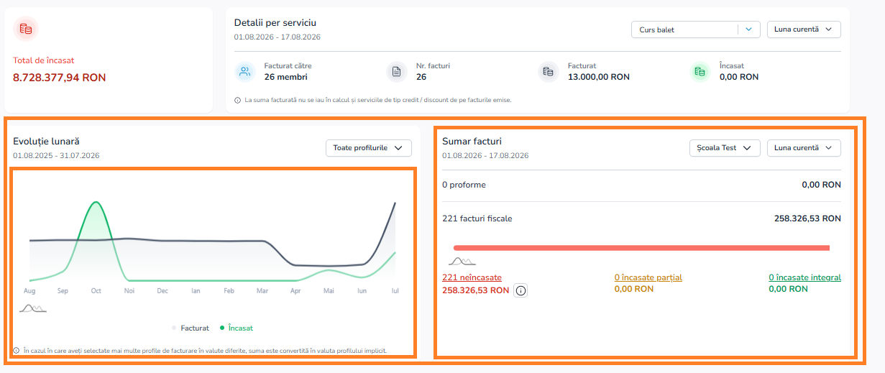Click the curve icon below the red invoice bar

[x=462, y=261]
